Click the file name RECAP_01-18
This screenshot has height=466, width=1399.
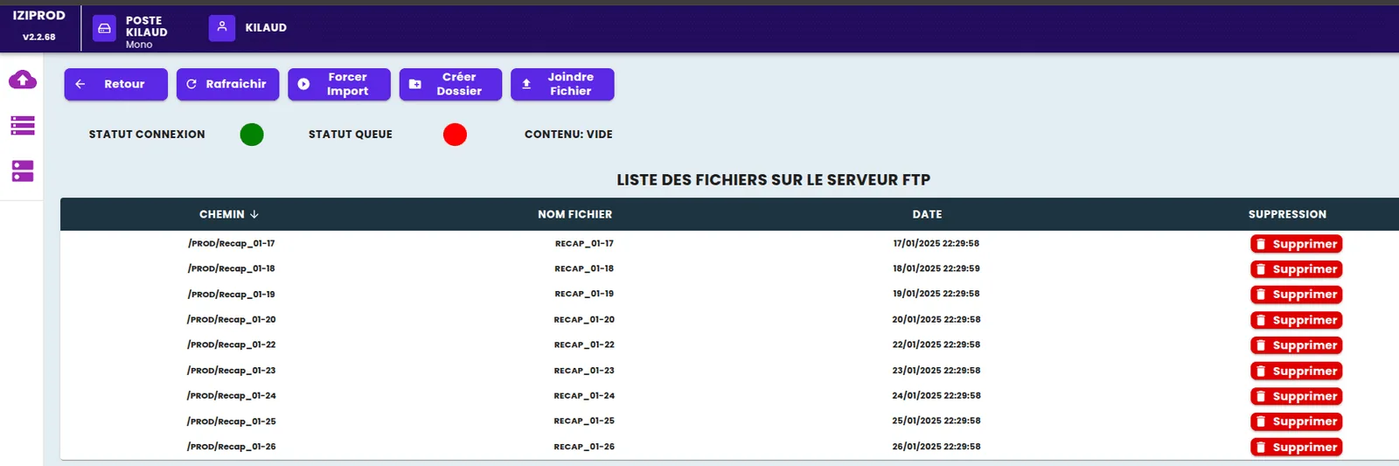pos(584,269)
